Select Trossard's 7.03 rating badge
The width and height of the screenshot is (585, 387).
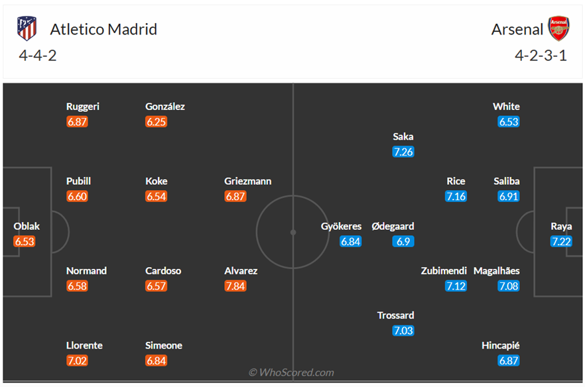point(403,331)
